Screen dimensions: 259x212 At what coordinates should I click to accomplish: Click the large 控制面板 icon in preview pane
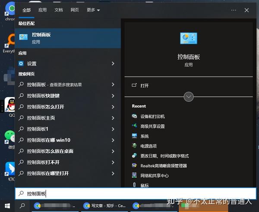click(x=189, y=38)
